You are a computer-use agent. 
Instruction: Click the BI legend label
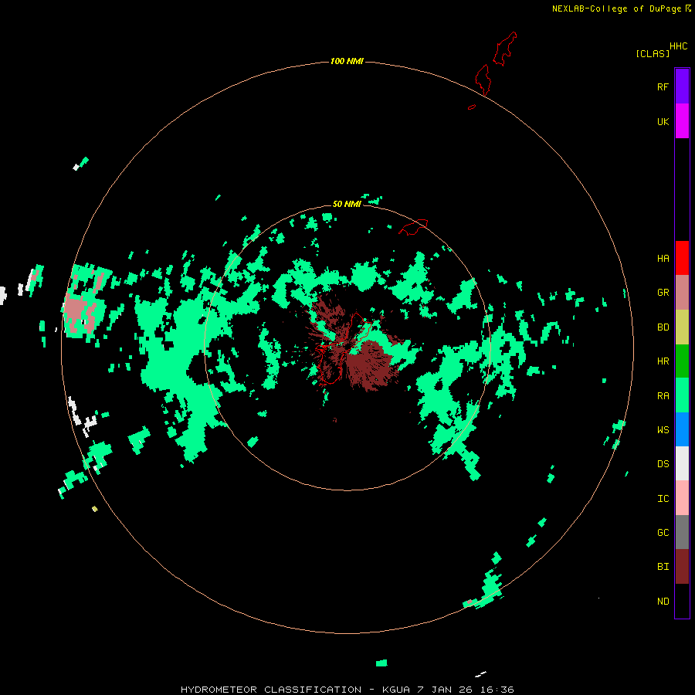663,567
